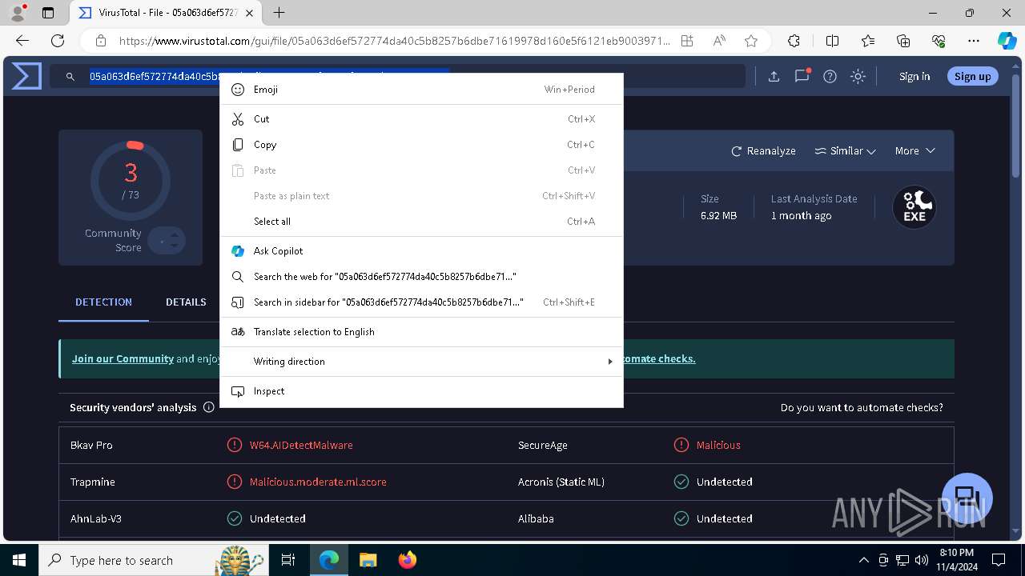Expand the More dropdown
This screenshot has width=1025, height=576.
coord(914,150)
